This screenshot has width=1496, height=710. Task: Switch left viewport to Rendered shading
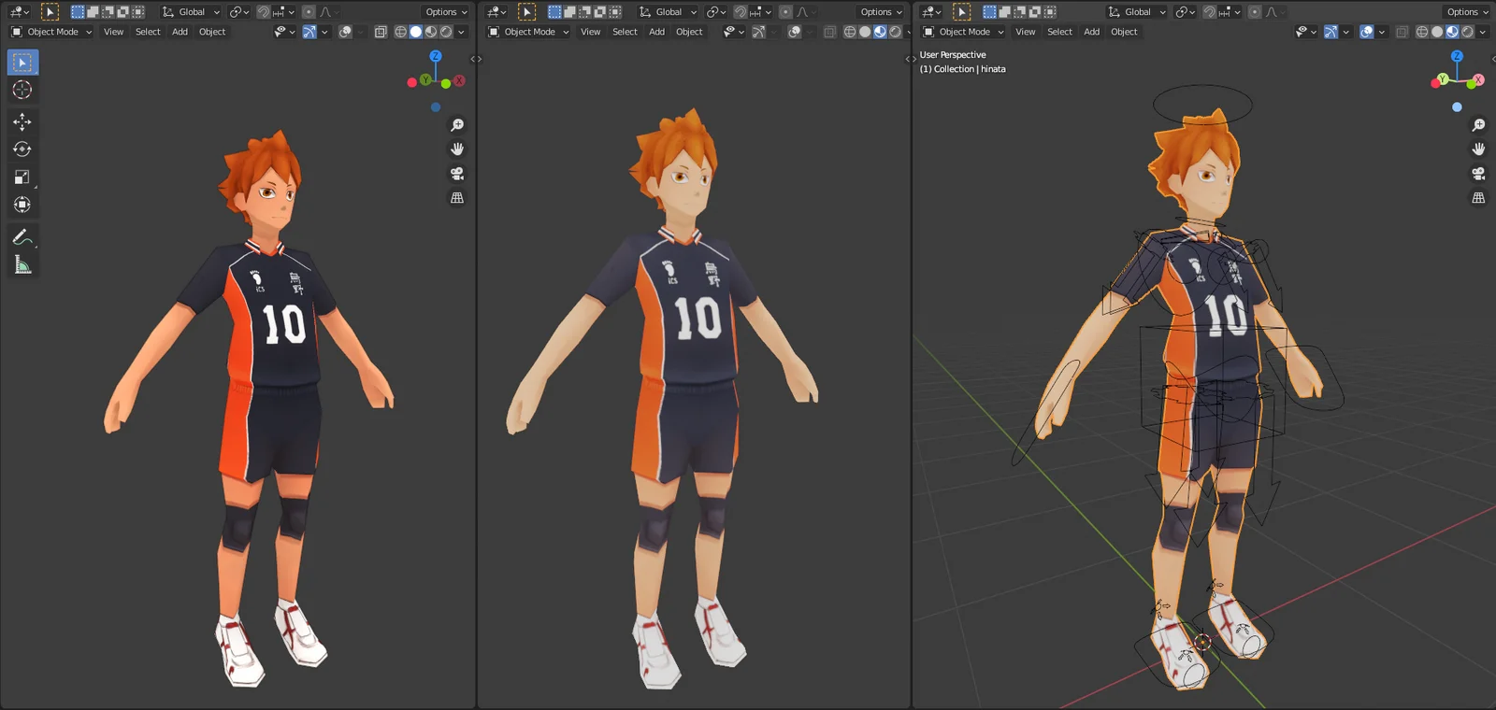coord(446,32)
